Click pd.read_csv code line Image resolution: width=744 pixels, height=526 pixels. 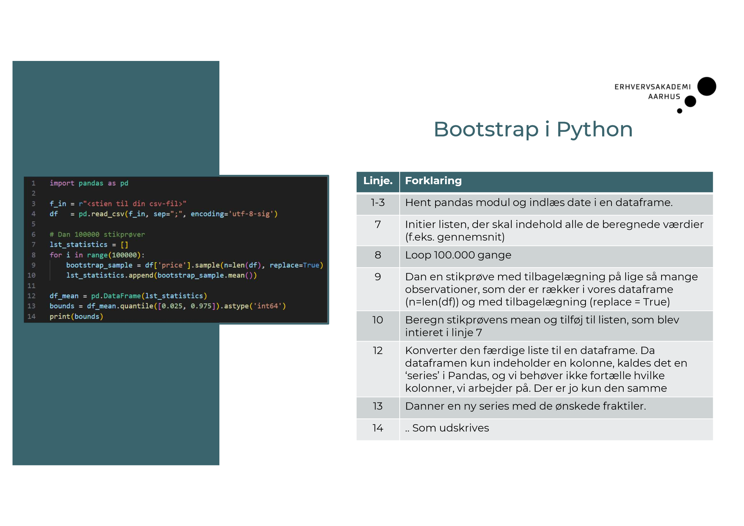pos(164,214)
